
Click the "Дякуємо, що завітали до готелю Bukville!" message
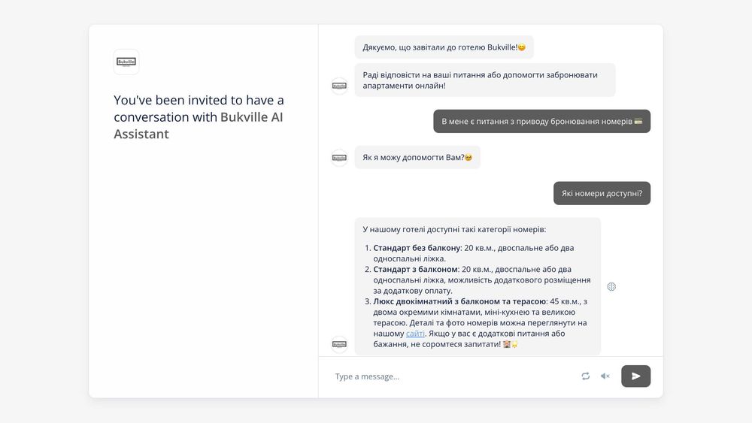[x=444, y=47]
